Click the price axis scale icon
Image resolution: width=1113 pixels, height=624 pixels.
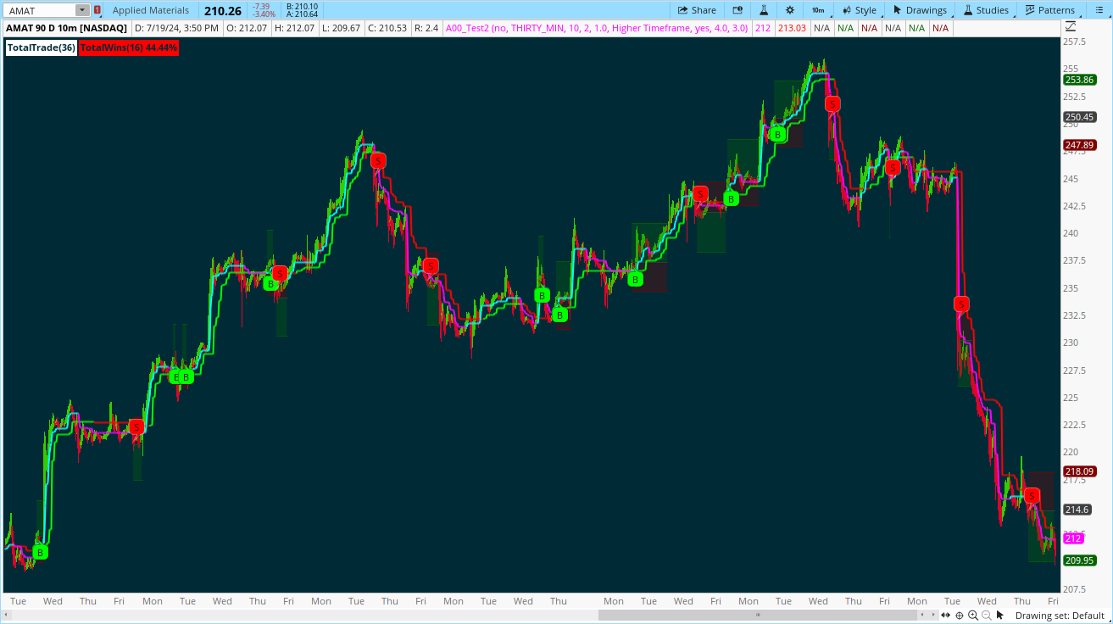click(1071, 27)
